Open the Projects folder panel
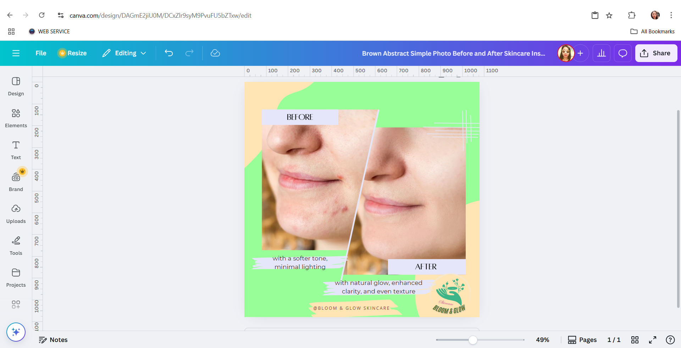The height and width of the screenshot is (348, 681). coord(16,277)
